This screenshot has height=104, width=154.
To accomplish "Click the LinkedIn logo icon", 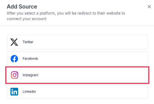I will 14,92.
